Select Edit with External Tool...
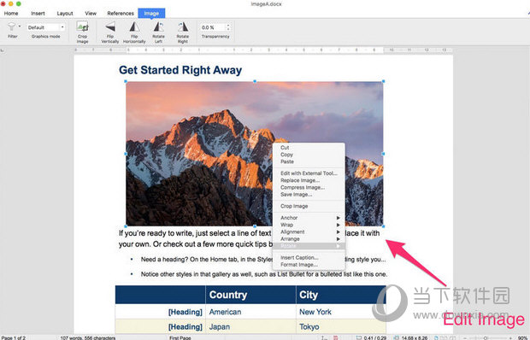 tap(309, 173)
